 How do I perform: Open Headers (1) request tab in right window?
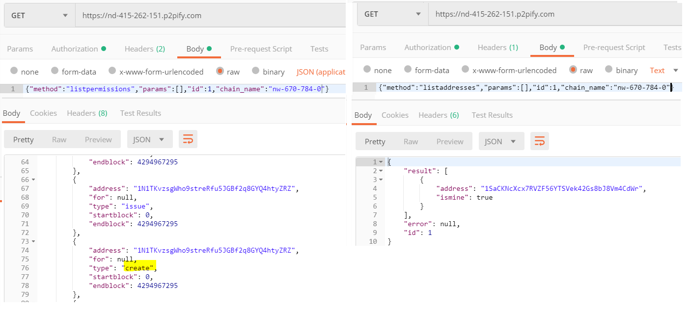pyautogui.click(x=498, y=47)
